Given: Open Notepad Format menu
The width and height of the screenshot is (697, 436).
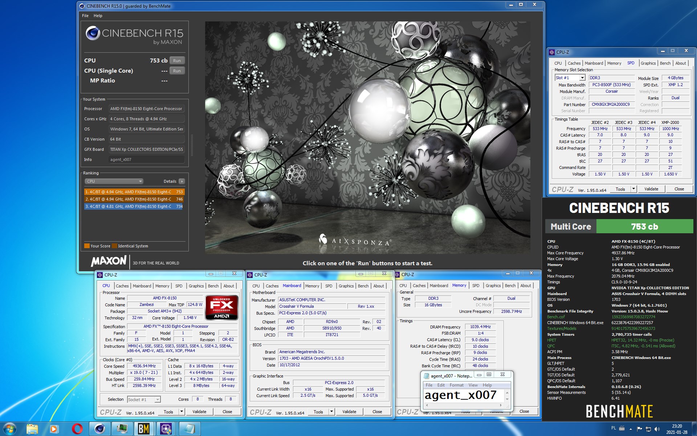Looking at the screenshot, I should [457, 385].
